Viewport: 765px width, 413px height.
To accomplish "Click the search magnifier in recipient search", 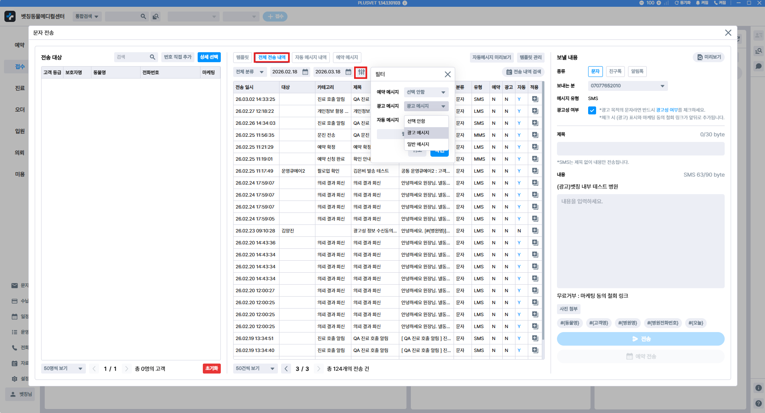I will [153, 57].
